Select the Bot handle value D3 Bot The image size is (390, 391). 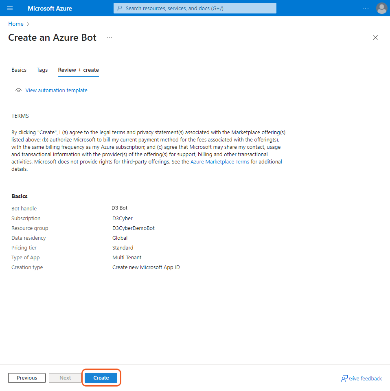click(119, 208)
